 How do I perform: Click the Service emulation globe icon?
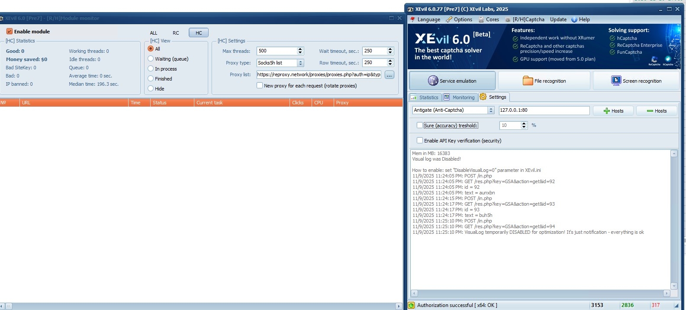pos(433,81)
